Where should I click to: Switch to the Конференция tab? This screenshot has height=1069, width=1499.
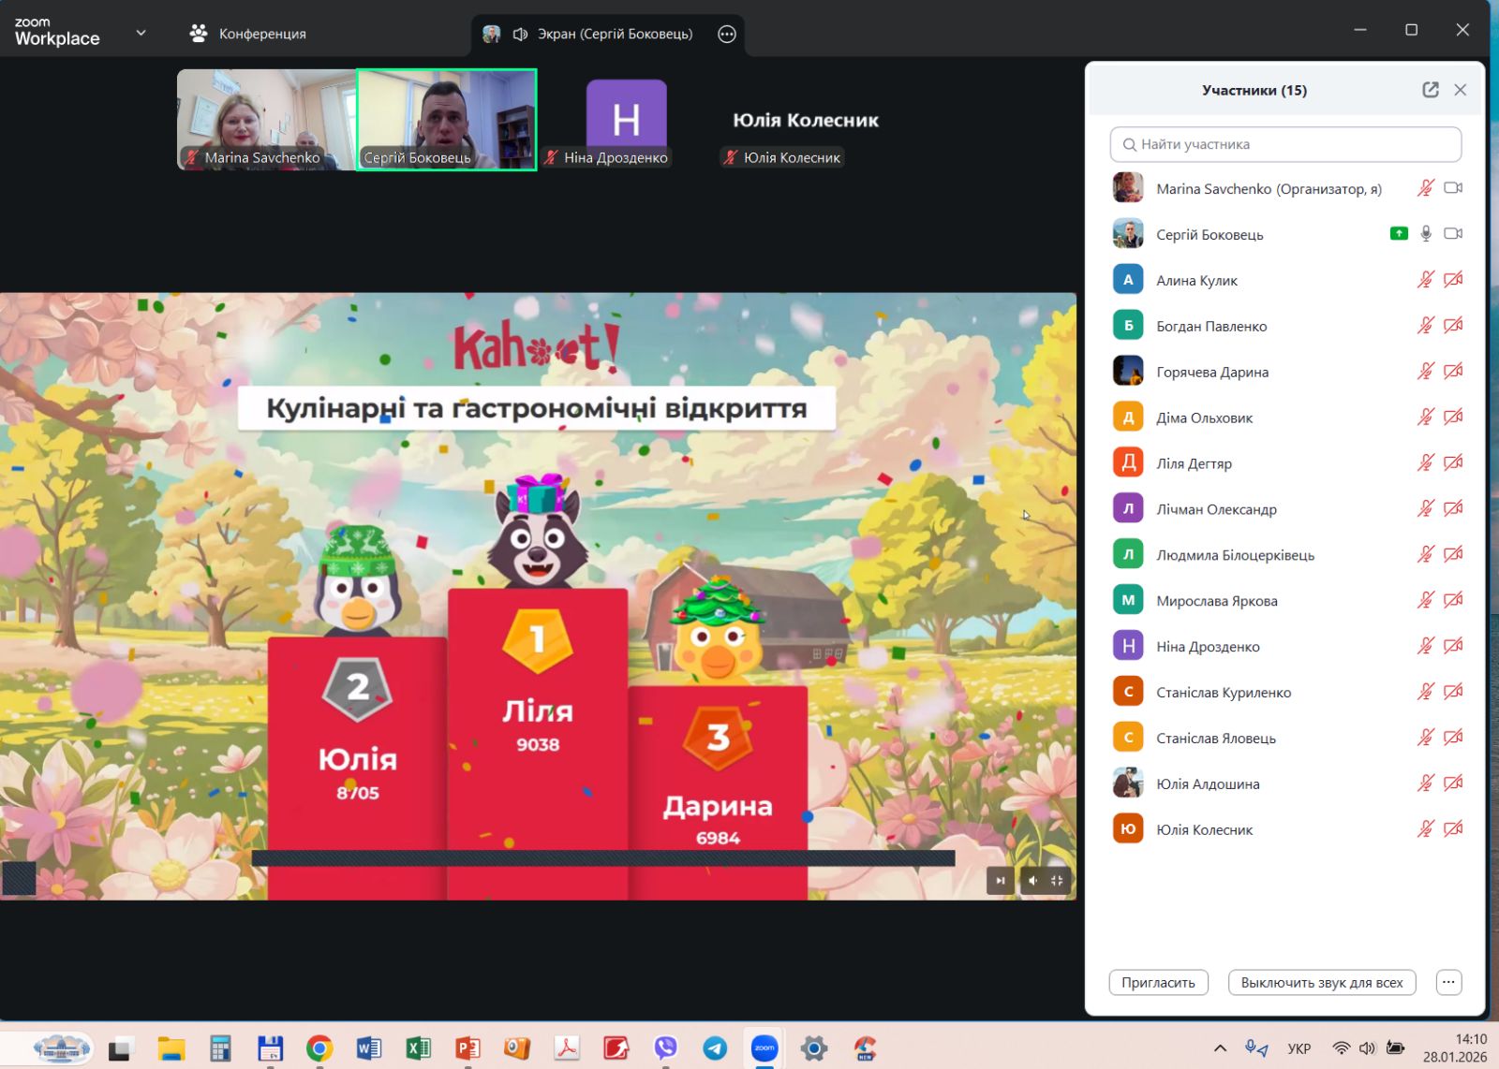(248, 34)
